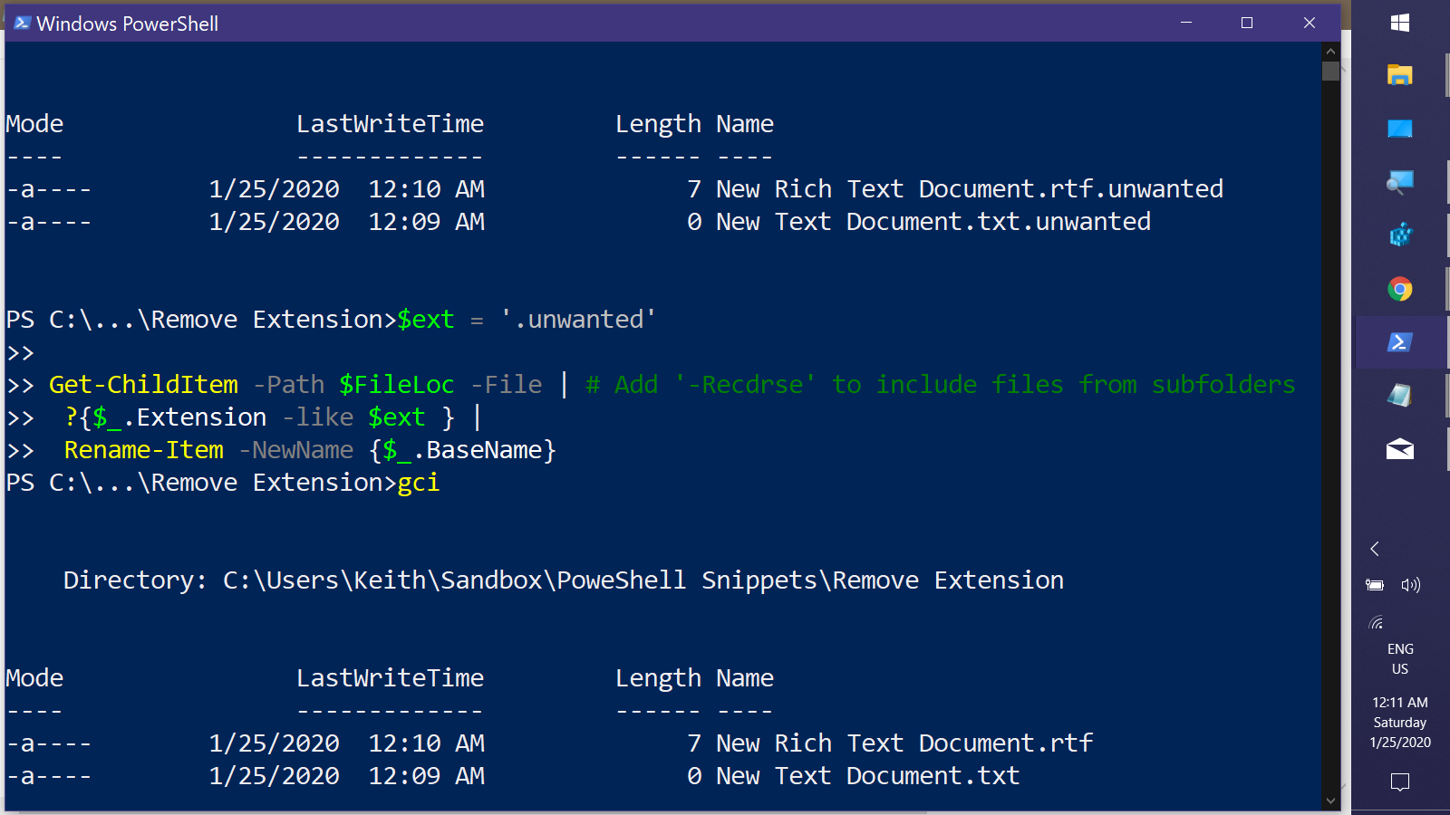Open the Mail app icon
This screenshot has width=1450, height=815.
tap(1400, 449)
